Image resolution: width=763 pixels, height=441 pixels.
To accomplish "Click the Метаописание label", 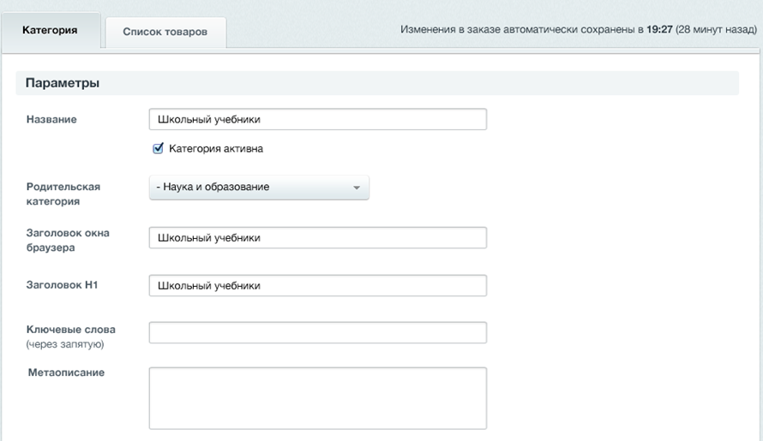I will click(x=66, y=372).
